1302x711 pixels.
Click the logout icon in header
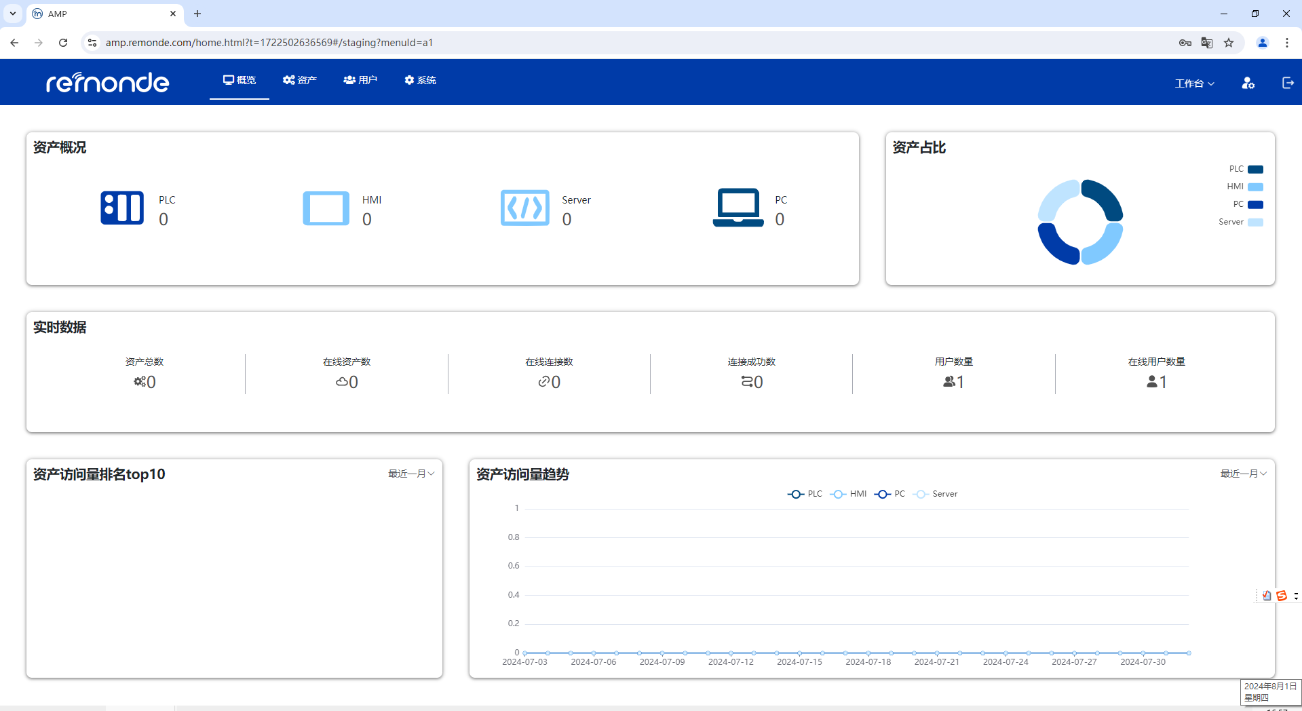tap(1288, 83)
